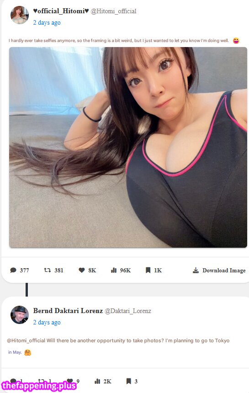Click the Download Image button
The width and height of the screenshot is (249, 393).
pyautogui.click(x=219, y=270)
